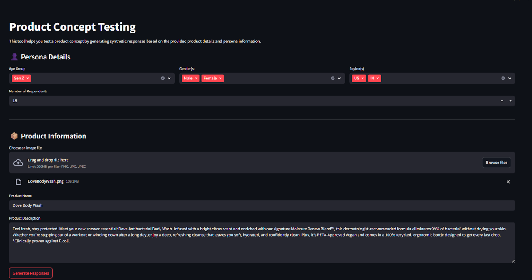Screen dimensions: 532x280
Task: Click the DoveBodyWash.png file icon
Action: (x=19, y=182)
